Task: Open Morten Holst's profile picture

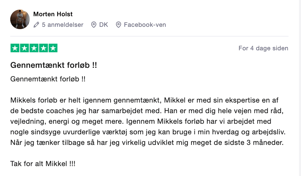Action: coord(20,19)
